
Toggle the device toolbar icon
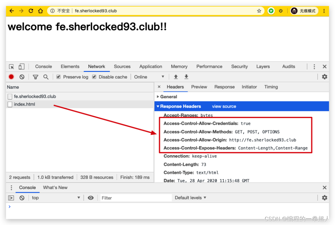tap(21, 67)
